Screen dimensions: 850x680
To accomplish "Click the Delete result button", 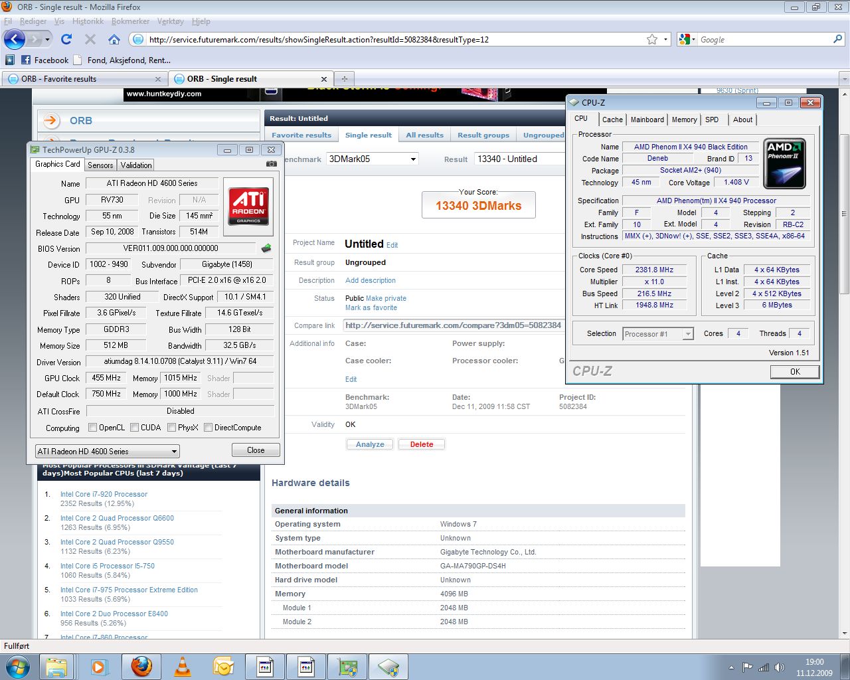I will pyautogui.click(x=422, y=444).
